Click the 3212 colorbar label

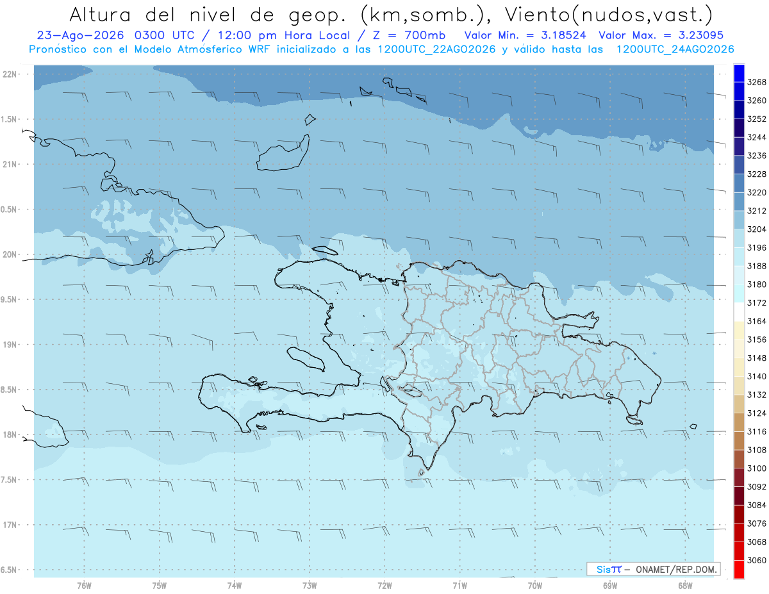coord(757,211)
